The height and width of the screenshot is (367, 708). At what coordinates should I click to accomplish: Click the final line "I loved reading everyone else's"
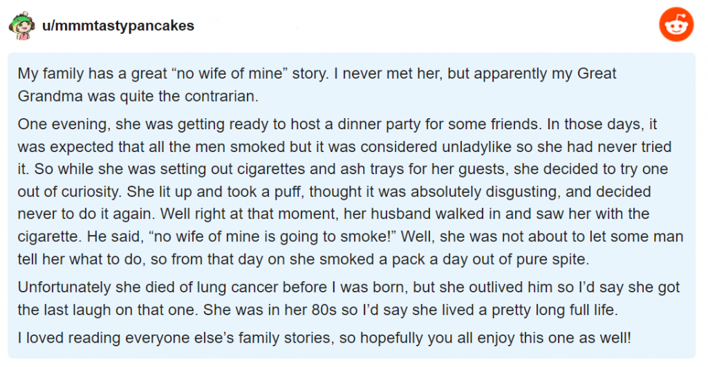coord(324,338)
